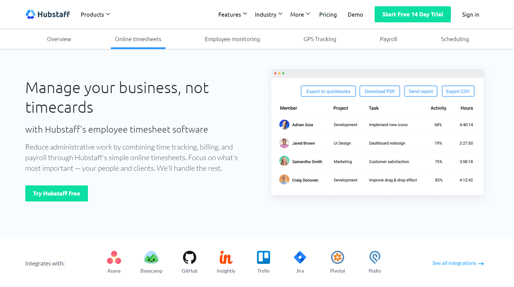514x287 pixels.
Task: Click the Customer satisfaction task
Action: pyautogui.click(x=389, y=162)
